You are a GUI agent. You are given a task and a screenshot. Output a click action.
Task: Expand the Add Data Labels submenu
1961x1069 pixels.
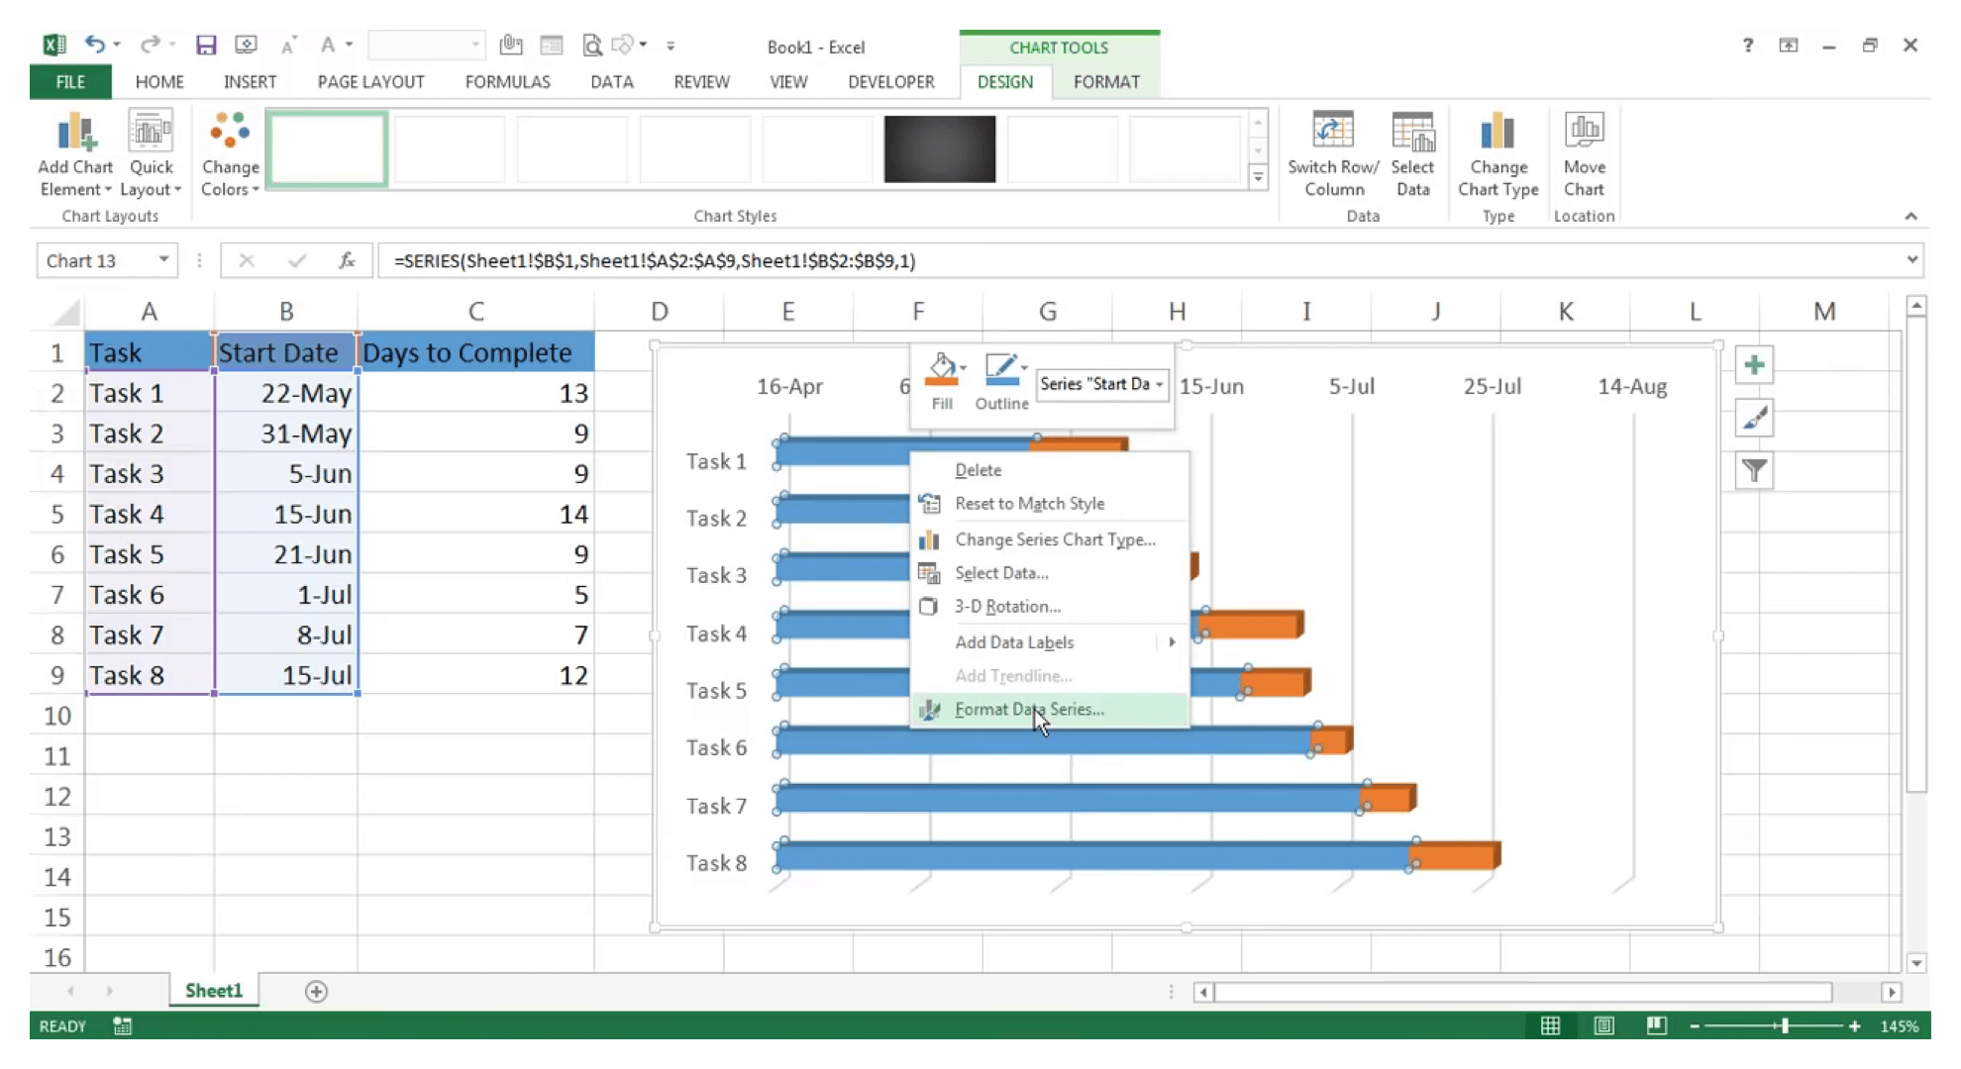point(1172,642)
